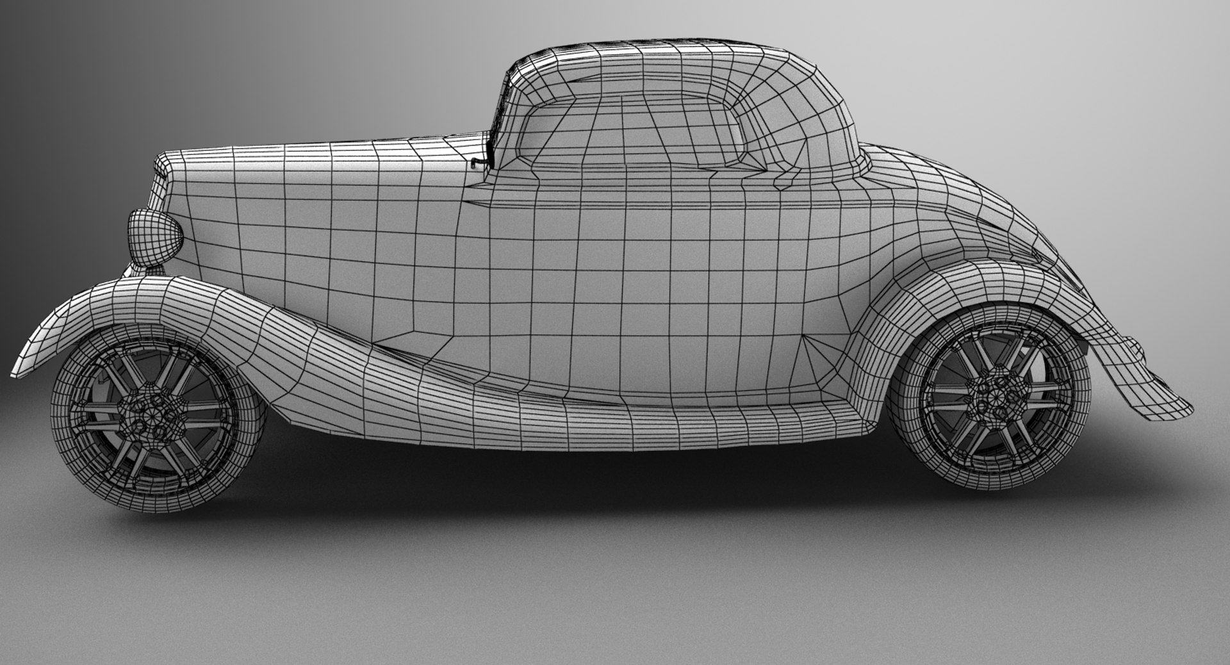Click the front fender leading tip
The width and height of the screenshot is (1230, 665).
point(29,359)
